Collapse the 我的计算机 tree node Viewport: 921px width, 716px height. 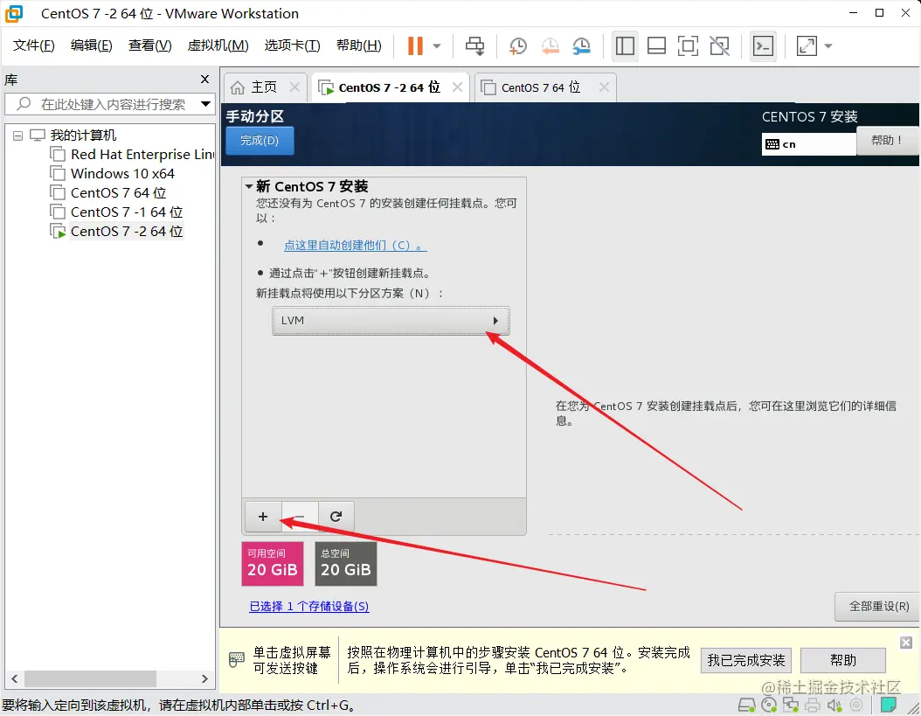point(18,136)
